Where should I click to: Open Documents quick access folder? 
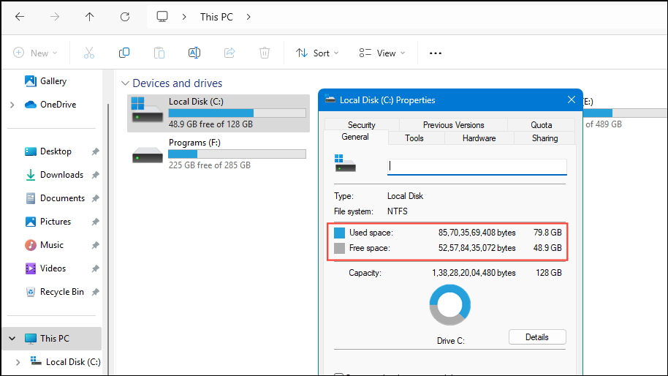[x=62, y=198]
